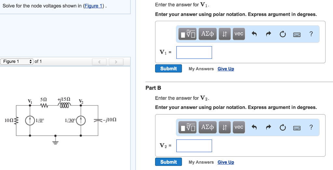Reset the V1 answer editor
Viewport: 333px width, 170px height.
click(283, 34)
